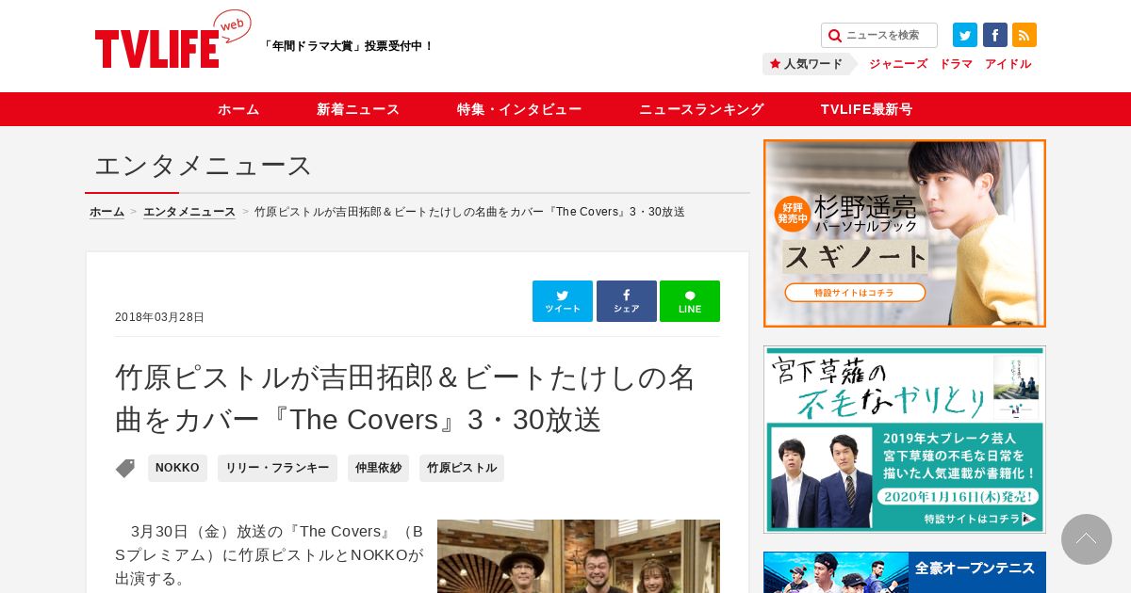Open the TVLIFE最新号 menu item

pos(866,109)
